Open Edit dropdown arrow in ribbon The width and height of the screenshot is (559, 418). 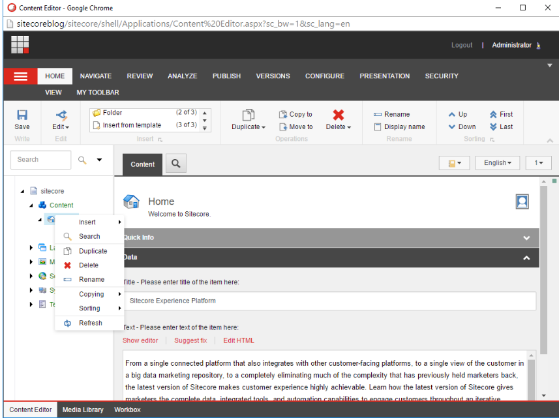click(x=67, y=127)
